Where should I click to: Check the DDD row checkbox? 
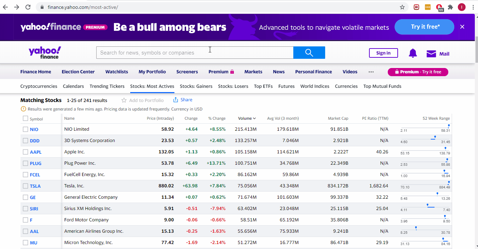coord(25,141)
